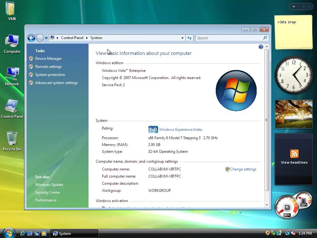Click the System taskbar button
Screen dimensions: 317x238
pos(74,234)
